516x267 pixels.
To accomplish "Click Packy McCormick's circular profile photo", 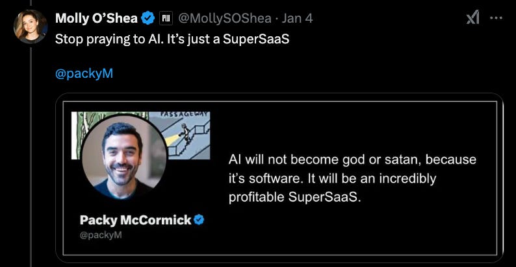I will click(123, 157).
